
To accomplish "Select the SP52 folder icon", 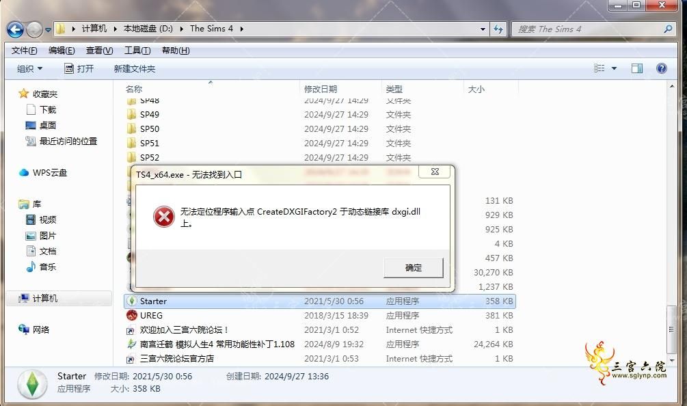I will (131, 157).
